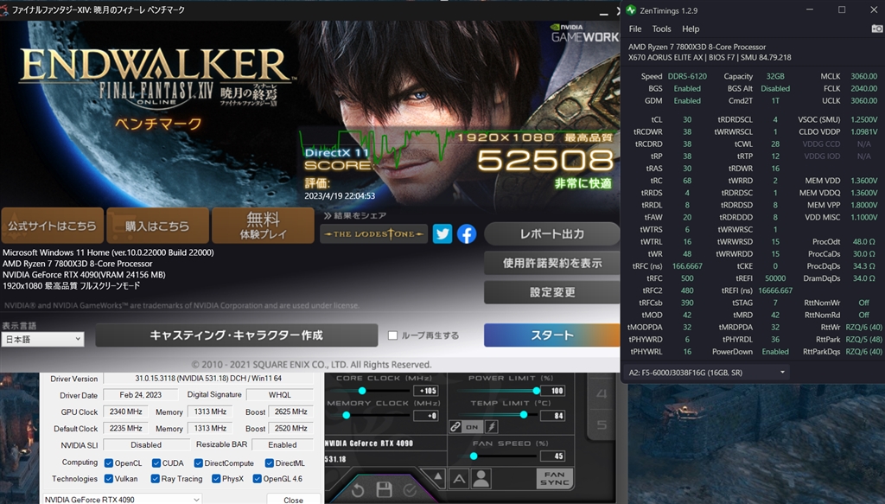Click the 無料体験プレイ free trial button

[263, 226]
